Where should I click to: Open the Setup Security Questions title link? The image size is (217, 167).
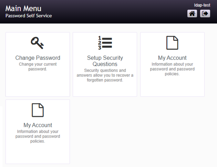105,61
